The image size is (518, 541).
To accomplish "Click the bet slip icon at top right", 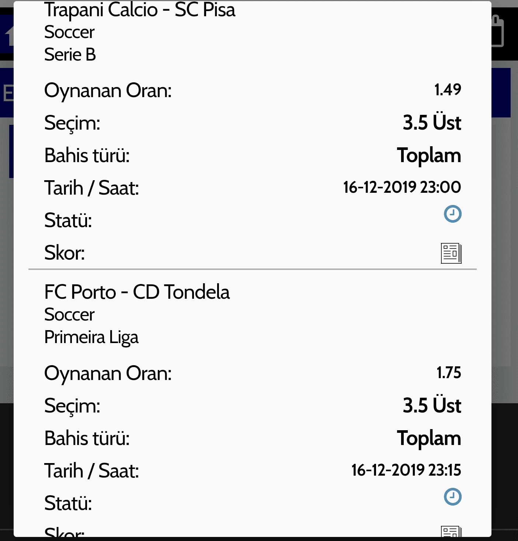I will pos(498,31).
